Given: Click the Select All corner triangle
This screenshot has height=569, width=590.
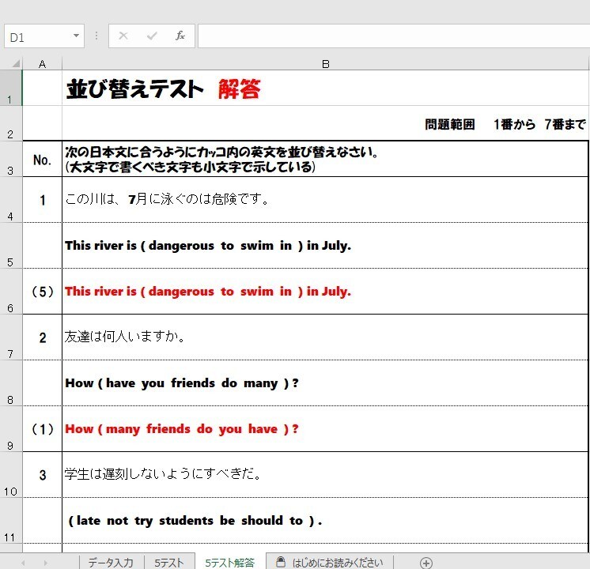Looking at the screenshot, I should click(16, 63).
